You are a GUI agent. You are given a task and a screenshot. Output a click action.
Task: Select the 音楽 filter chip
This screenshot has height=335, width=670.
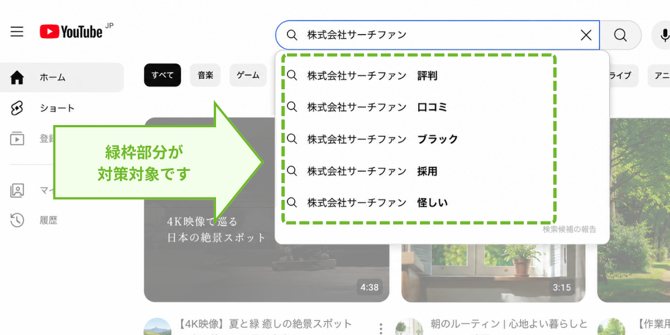[205, 75]
